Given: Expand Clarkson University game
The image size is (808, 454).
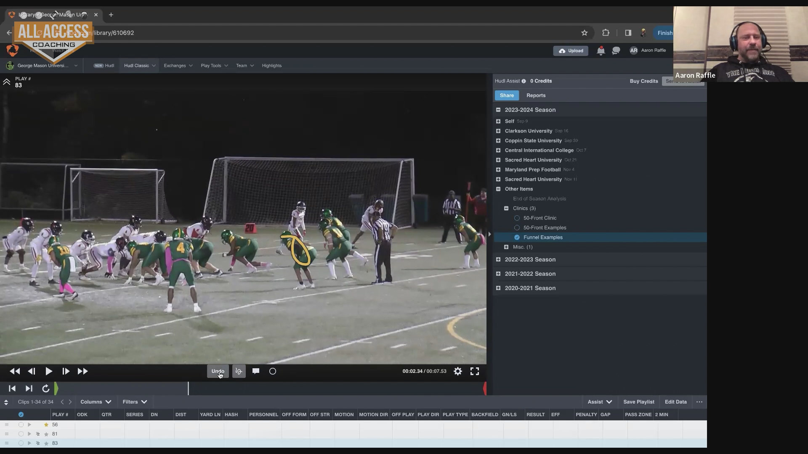Looking at the screenshot, I should (x=498, y=131).
